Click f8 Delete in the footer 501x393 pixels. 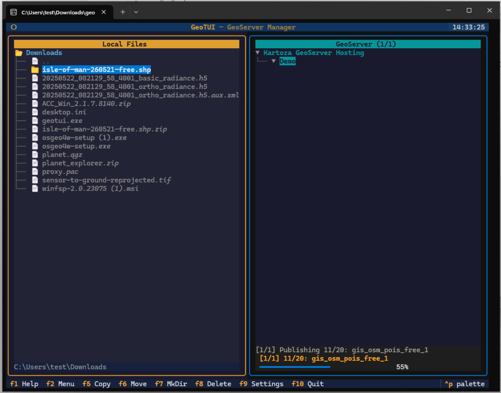[213, 384]
